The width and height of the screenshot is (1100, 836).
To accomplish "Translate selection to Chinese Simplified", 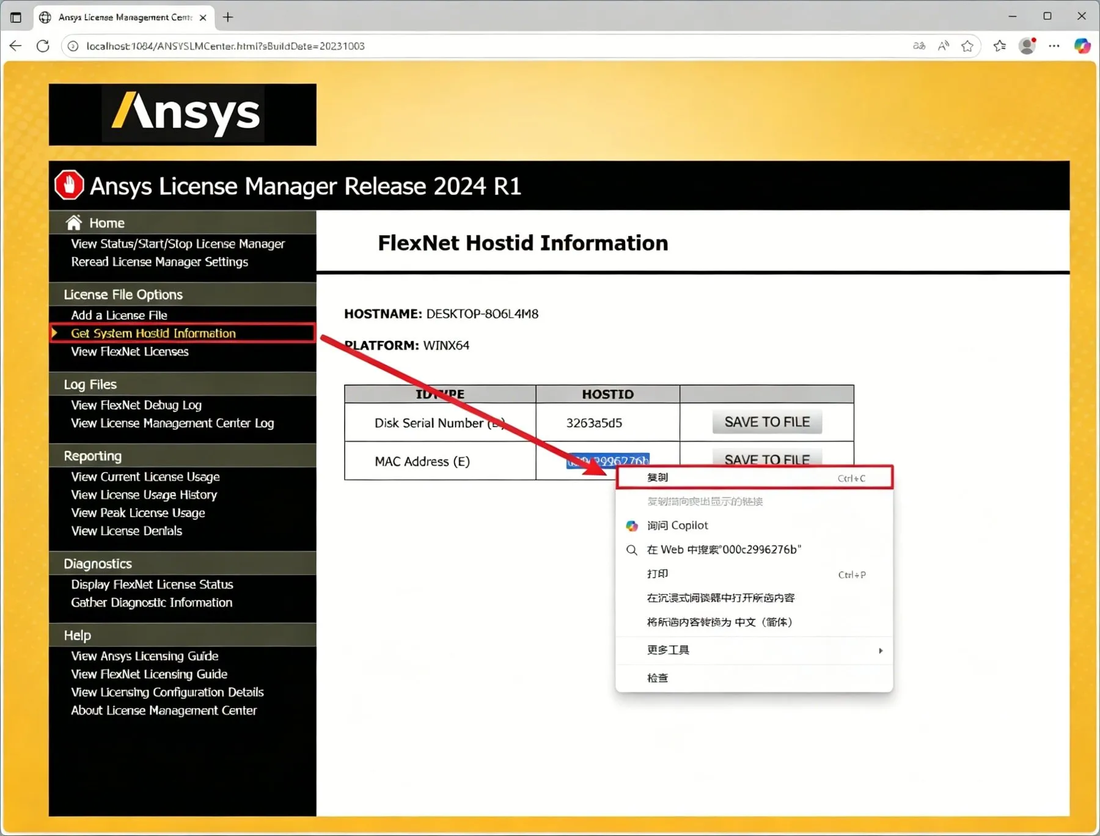I will (x=755, y=622).
